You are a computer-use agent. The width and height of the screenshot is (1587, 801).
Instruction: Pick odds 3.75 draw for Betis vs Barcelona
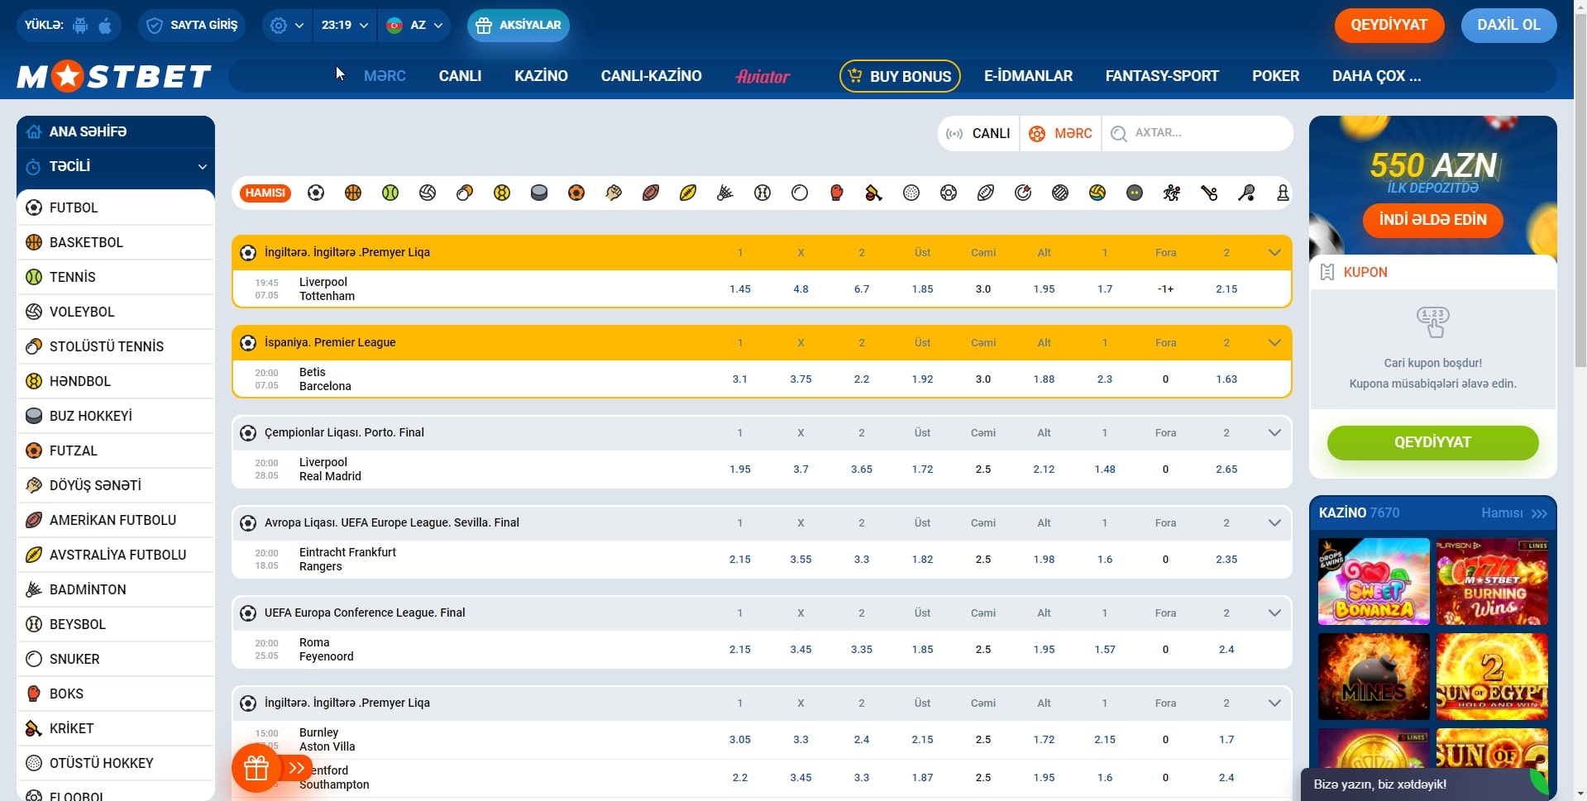pyautogui.click(x=801, y=379)
